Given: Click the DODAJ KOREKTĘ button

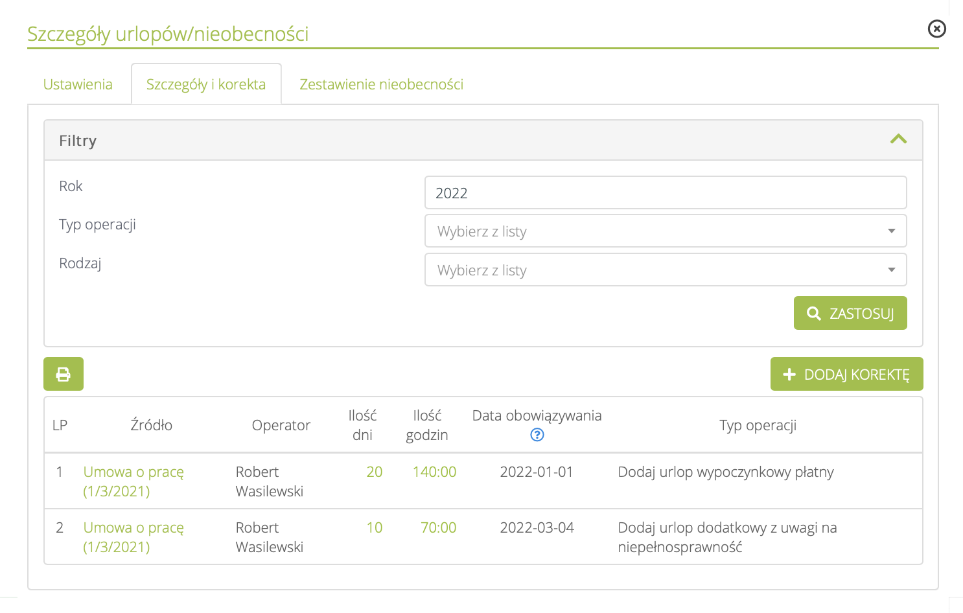Looking at the screenshot, I should pos(846,375).
